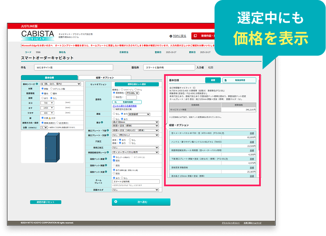Screen dimensions: 326x236
Task: Open the プライバシーポリシー footer link
Action: [x=231, y=223]
